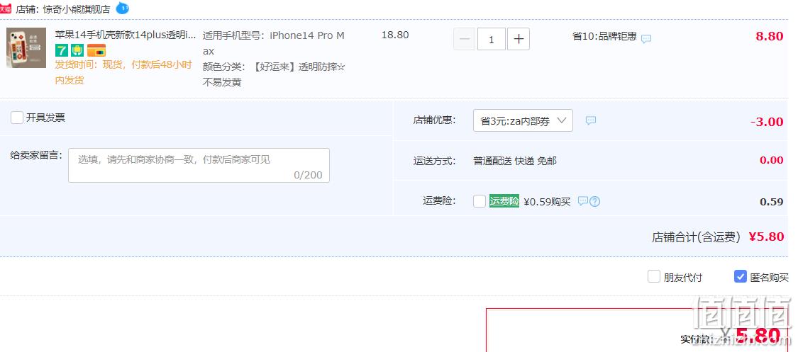This screenshot has width=798, height=352.
Task: Click the unit price 18.80
Action: (x=395, y=35)
